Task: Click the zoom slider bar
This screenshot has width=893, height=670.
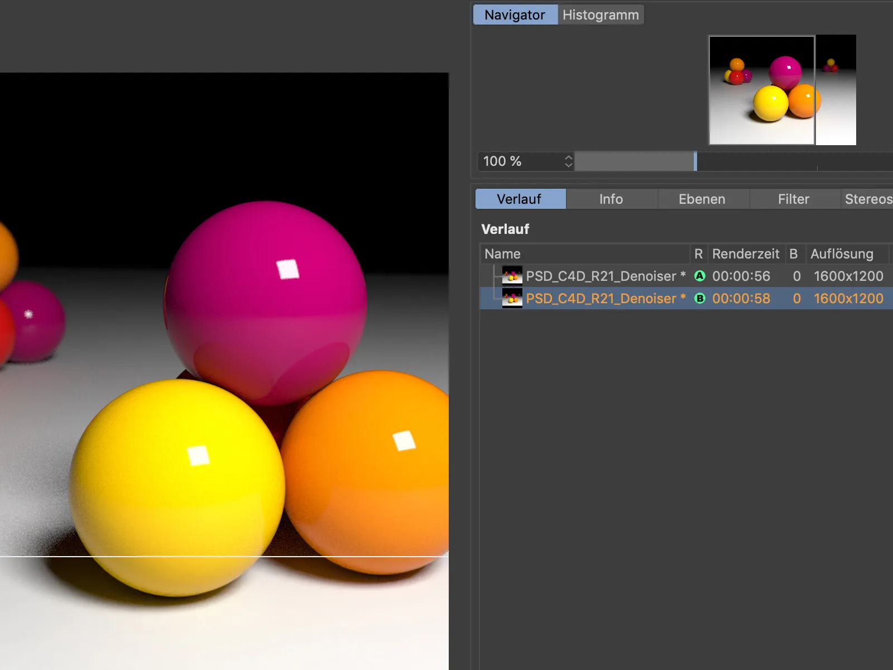Action: coord(733,161)
